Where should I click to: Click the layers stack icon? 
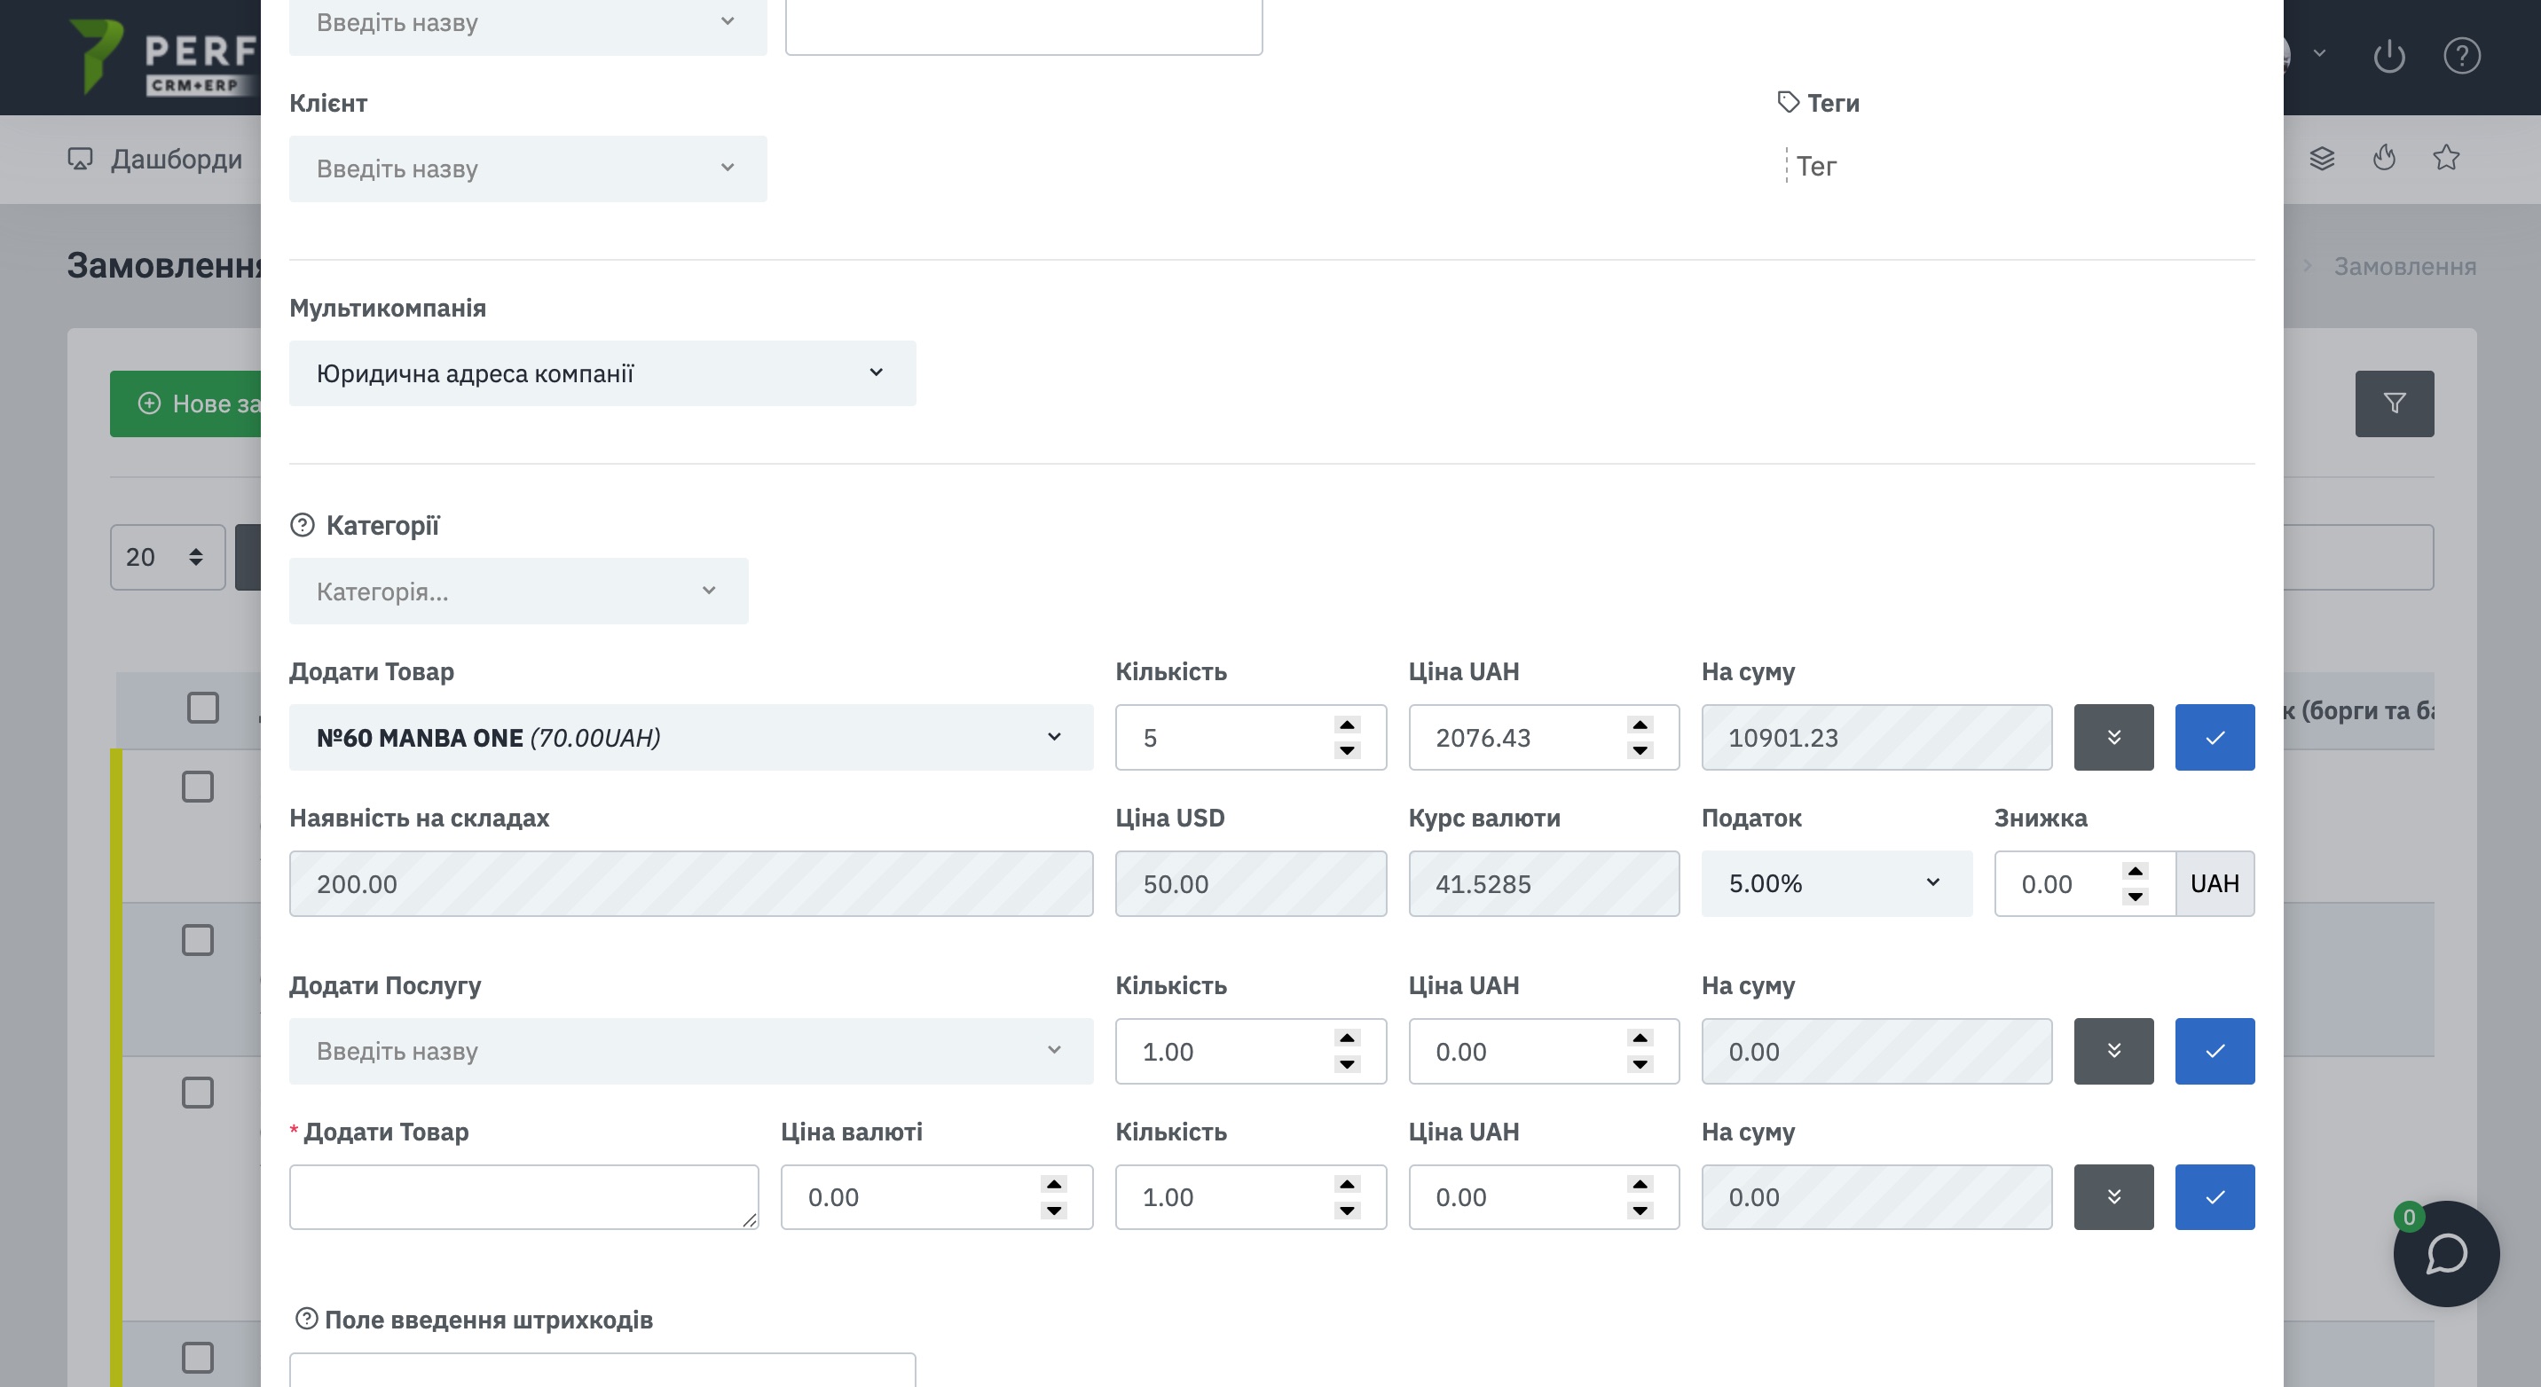(2321, 158)
